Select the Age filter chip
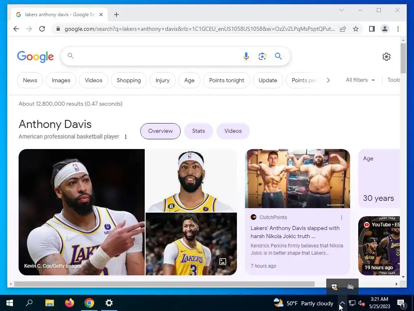Viewport: 414px width, 311px height. tap(189, 80)
